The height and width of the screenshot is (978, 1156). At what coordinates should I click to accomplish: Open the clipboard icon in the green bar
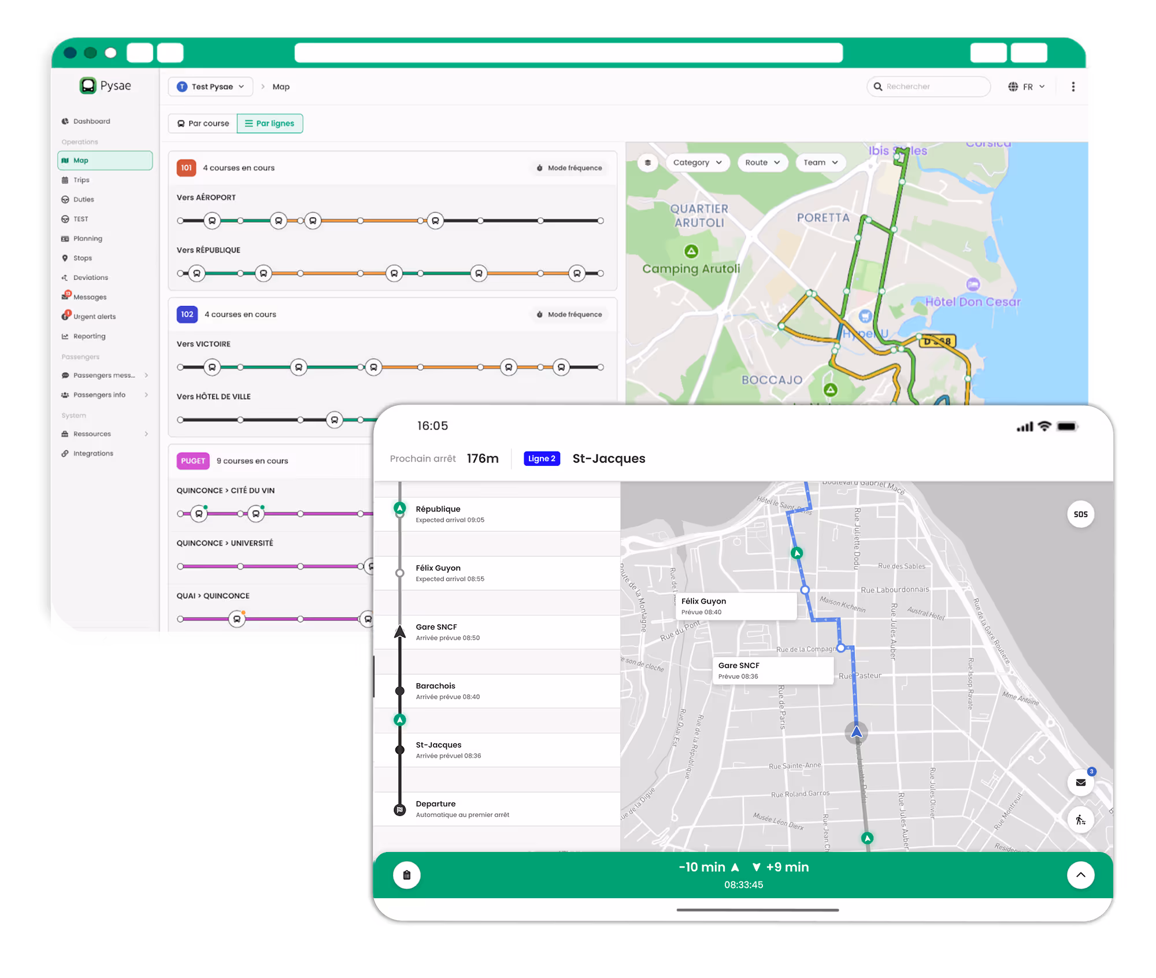coord(406,875)
